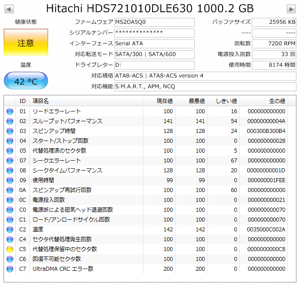Click the status orb for C6 回復不可能セクタ数
This screenshot has width=300, height=286.
[x=10, y=259]
